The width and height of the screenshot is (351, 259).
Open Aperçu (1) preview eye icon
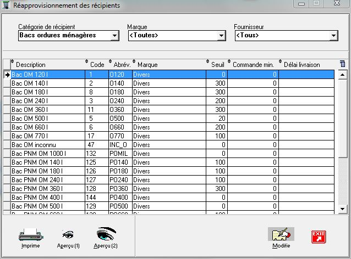point(68,235)
